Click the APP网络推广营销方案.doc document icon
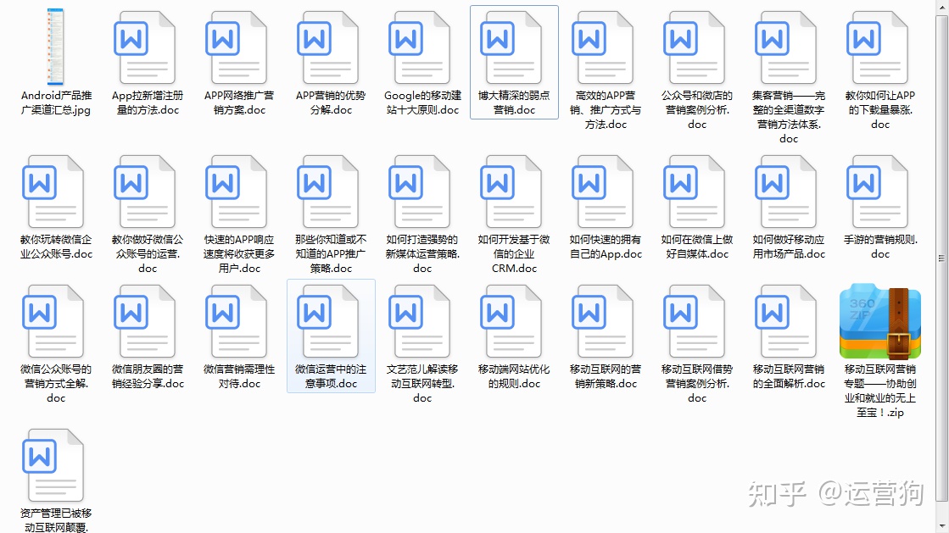This screenshot has width=949, height=533. pos(236,47)
